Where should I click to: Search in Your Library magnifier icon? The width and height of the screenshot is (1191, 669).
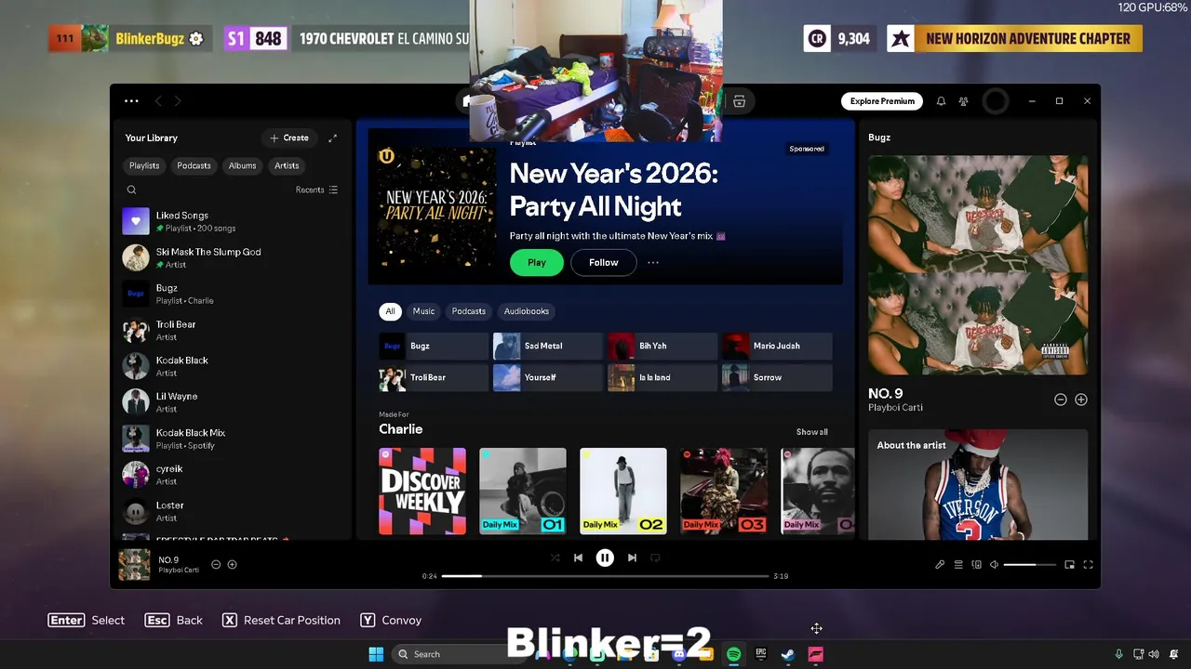[131, 190]
